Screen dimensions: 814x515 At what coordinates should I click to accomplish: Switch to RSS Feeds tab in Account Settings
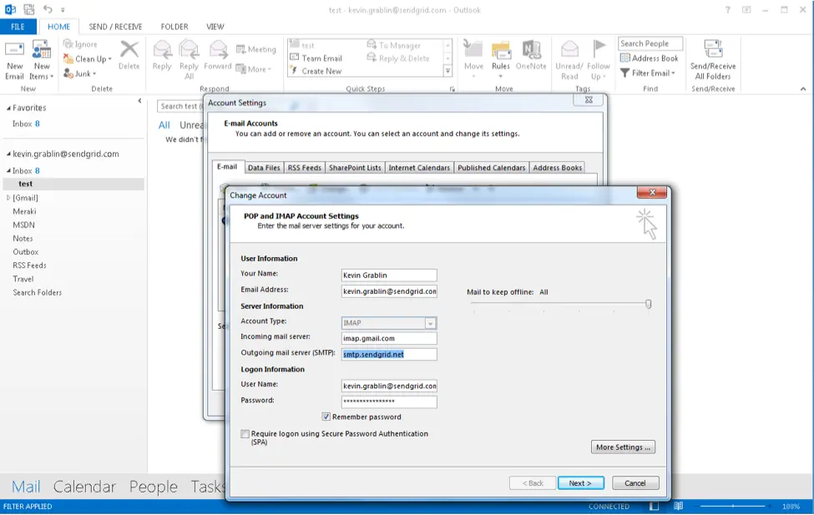point(304,168)
